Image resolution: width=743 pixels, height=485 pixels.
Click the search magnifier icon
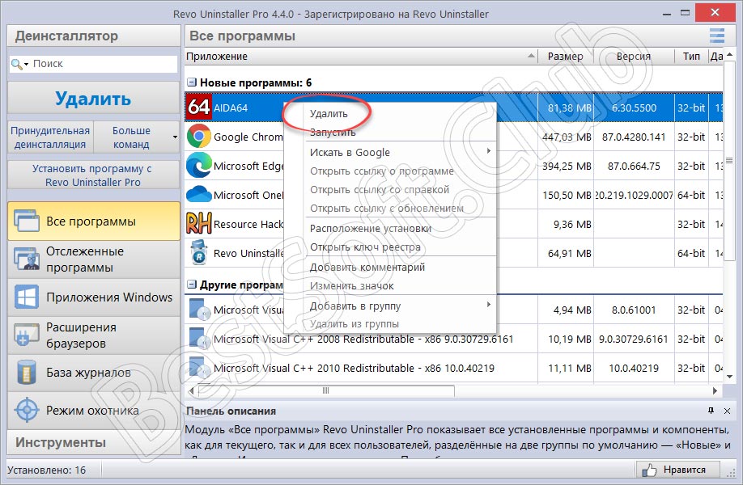[16, 64]
